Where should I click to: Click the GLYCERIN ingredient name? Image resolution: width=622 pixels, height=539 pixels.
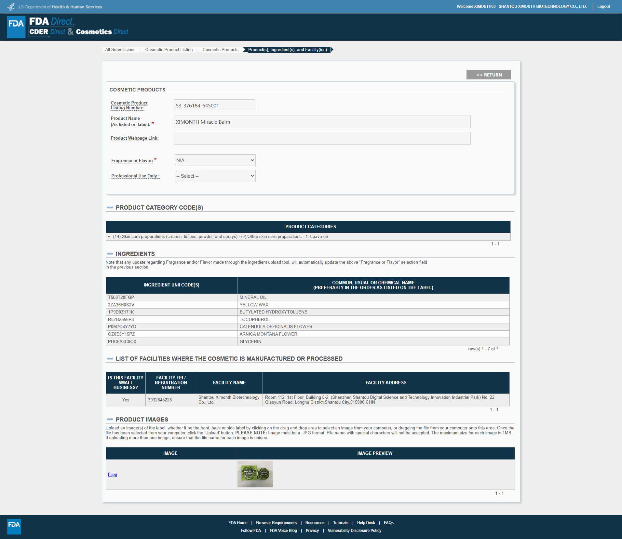pos(250,342)
